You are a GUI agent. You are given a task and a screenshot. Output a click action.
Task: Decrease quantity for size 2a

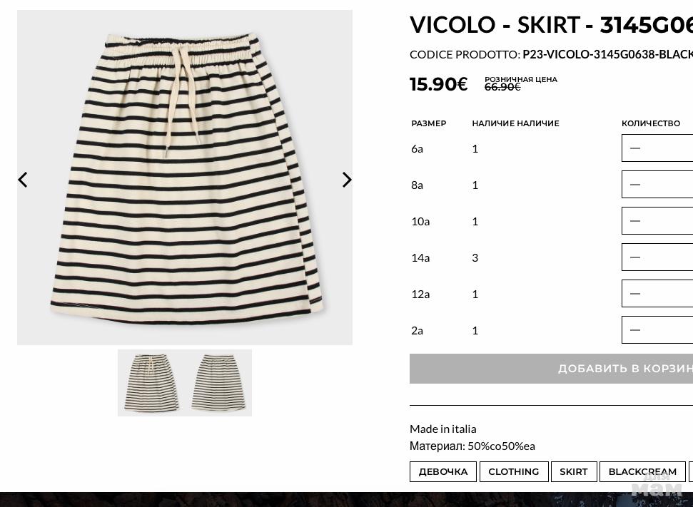tap(635, 330)
